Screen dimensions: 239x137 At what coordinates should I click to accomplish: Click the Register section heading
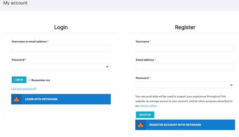185,27
